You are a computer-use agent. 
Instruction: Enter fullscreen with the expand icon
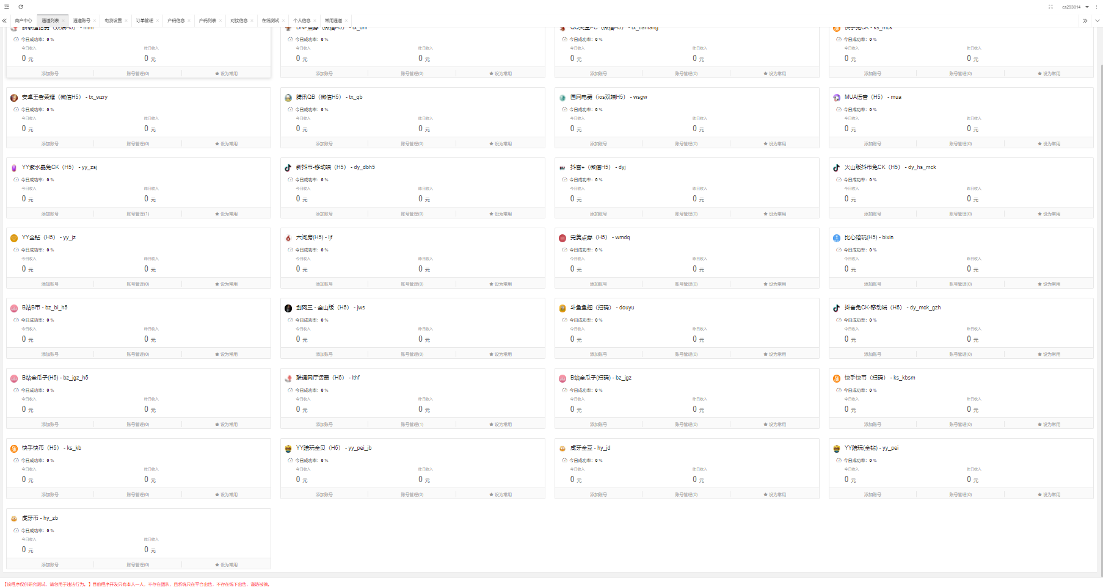click(1050, 7)
